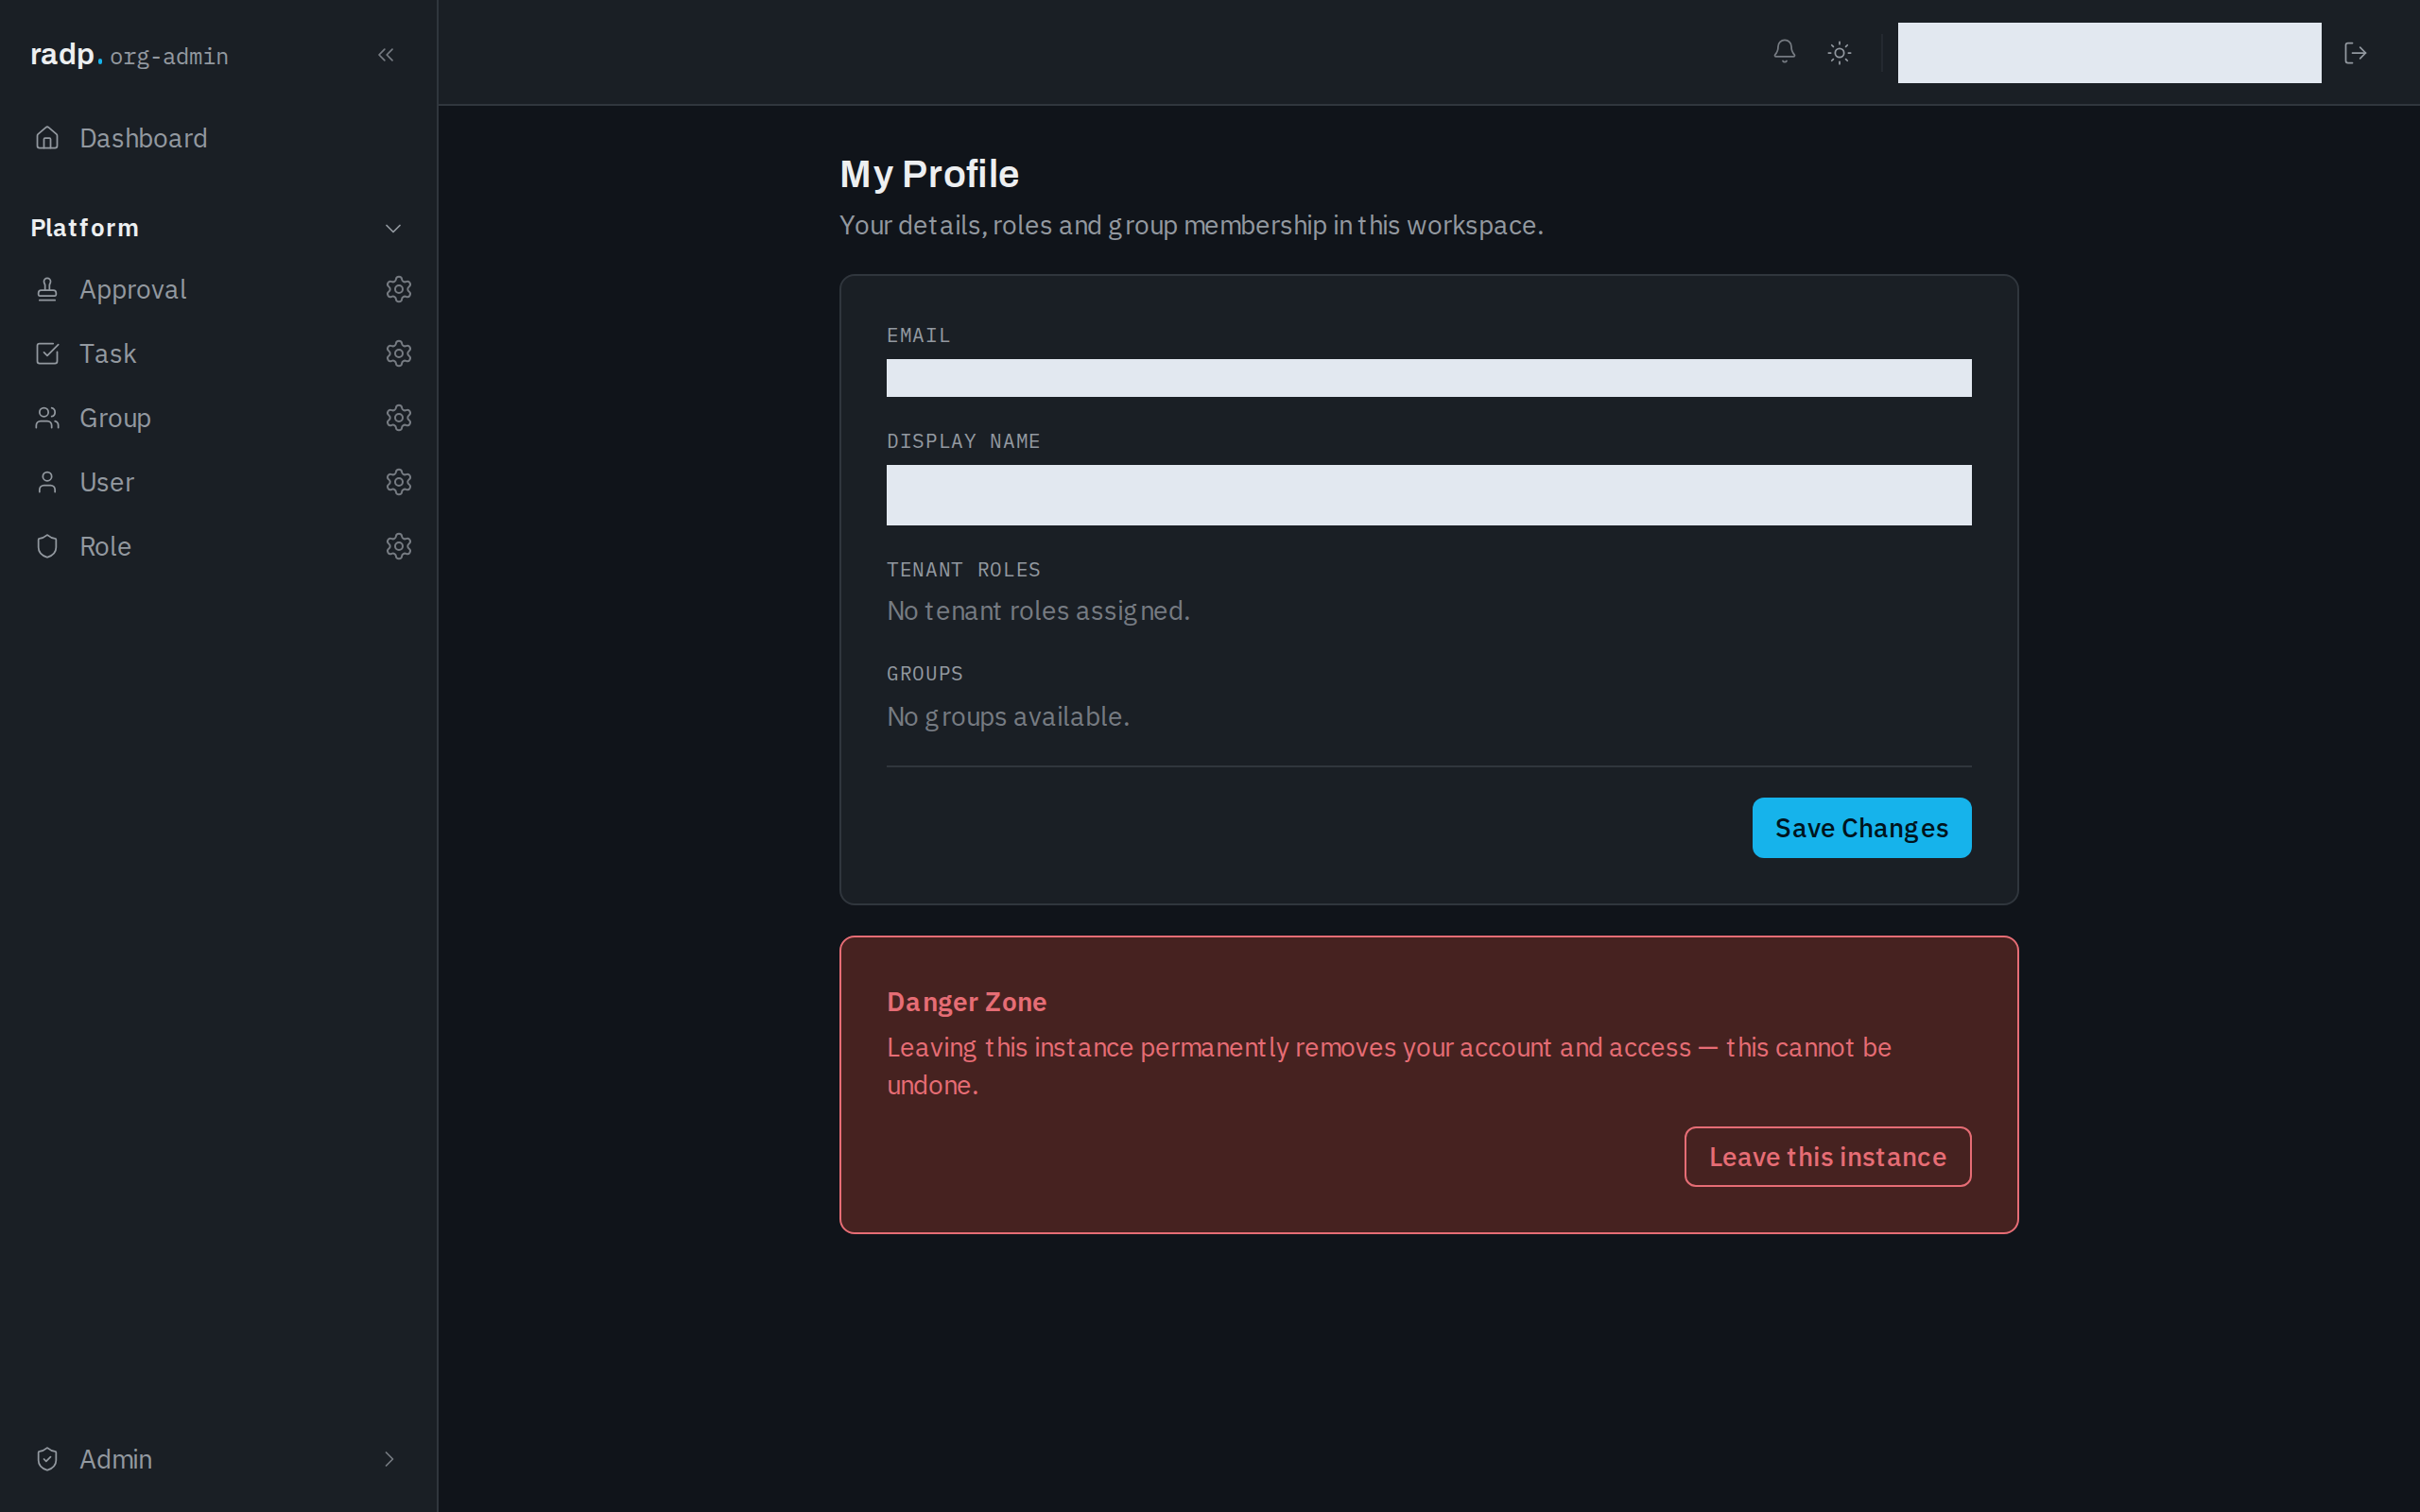This screenshot has height=1512, width=2420.
Task: Open the Role page
Action: click(x=105, y=546)
